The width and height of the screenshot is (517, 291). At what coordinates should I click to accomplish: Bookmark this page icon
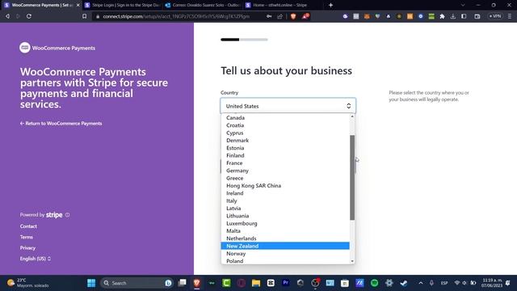(84, 16)
